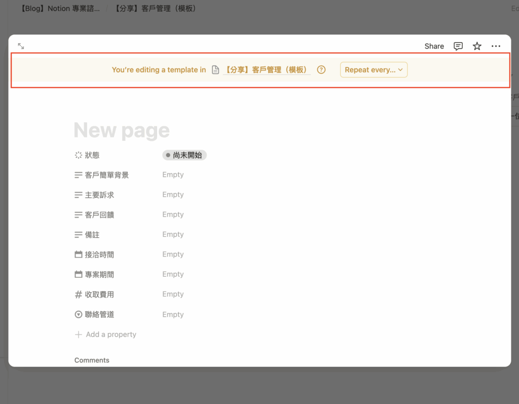The height and width of the screenshot is (404, 519).
Task: Click the 狀態 status property icon
Action: pos(79,155)
